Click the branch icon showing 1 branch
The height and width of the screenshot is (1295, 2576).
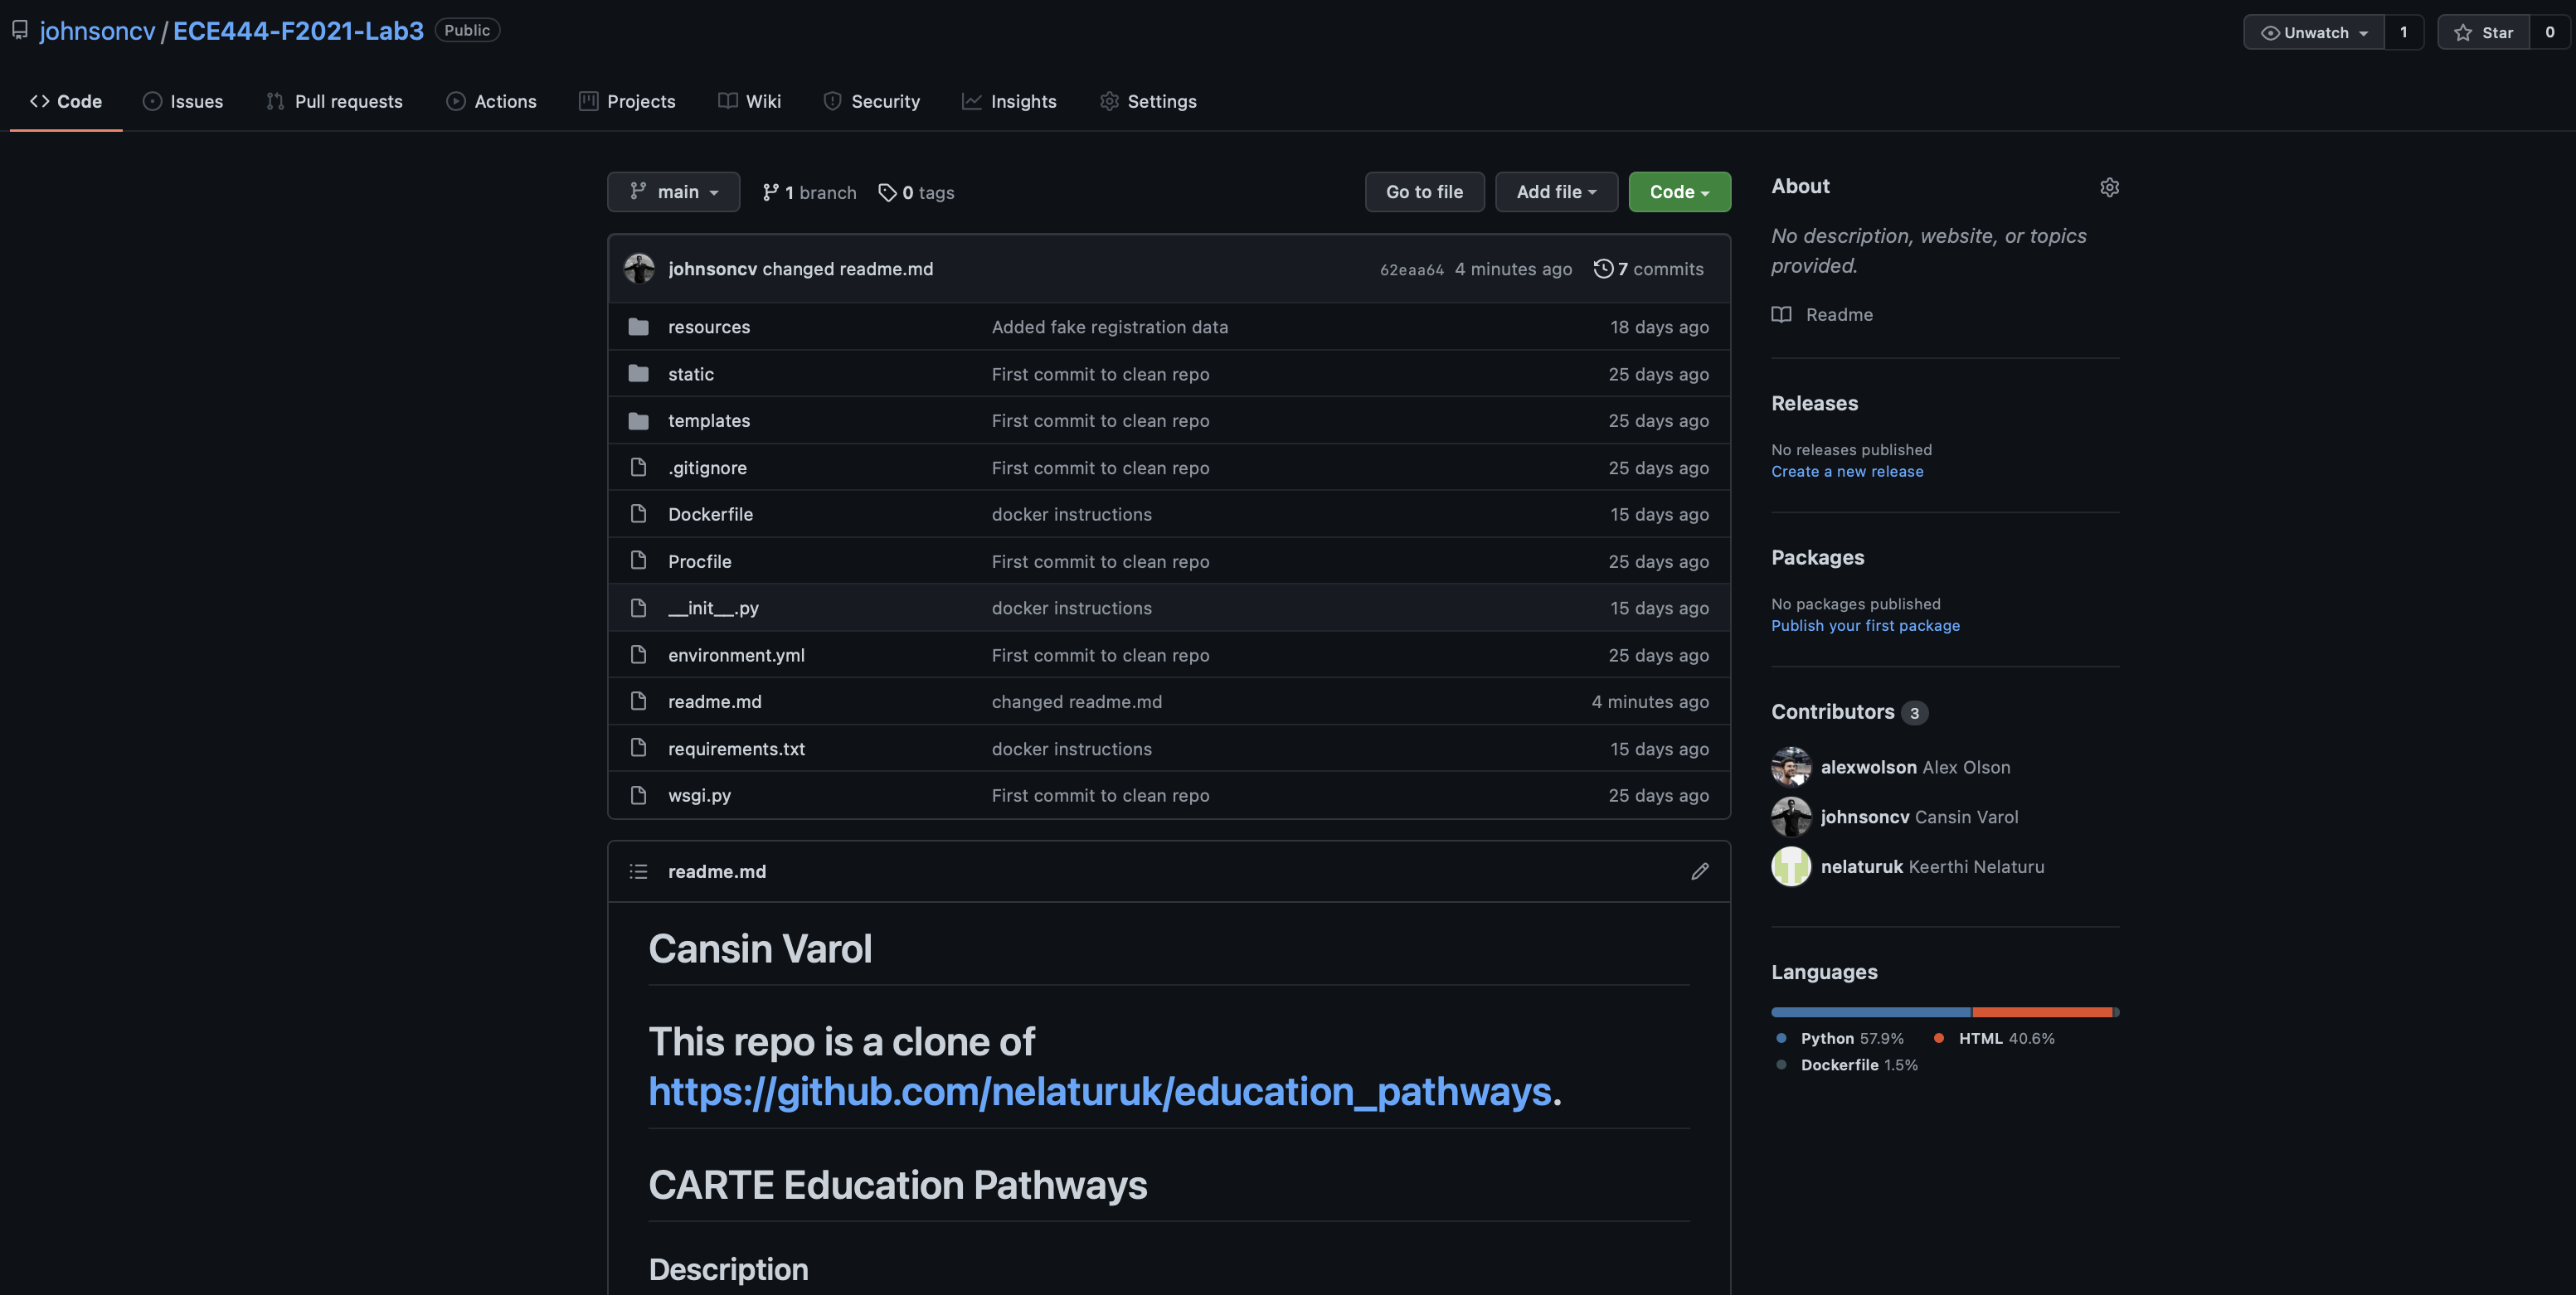tap(771, 192)
